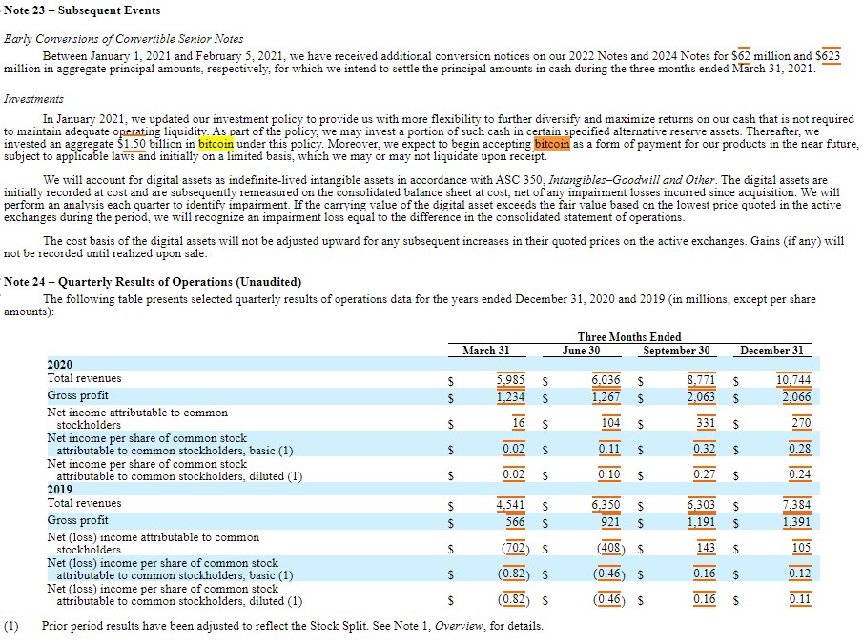Click the 'December 31' column header
This screenshot has height=644, width=863.
point(771,351)
